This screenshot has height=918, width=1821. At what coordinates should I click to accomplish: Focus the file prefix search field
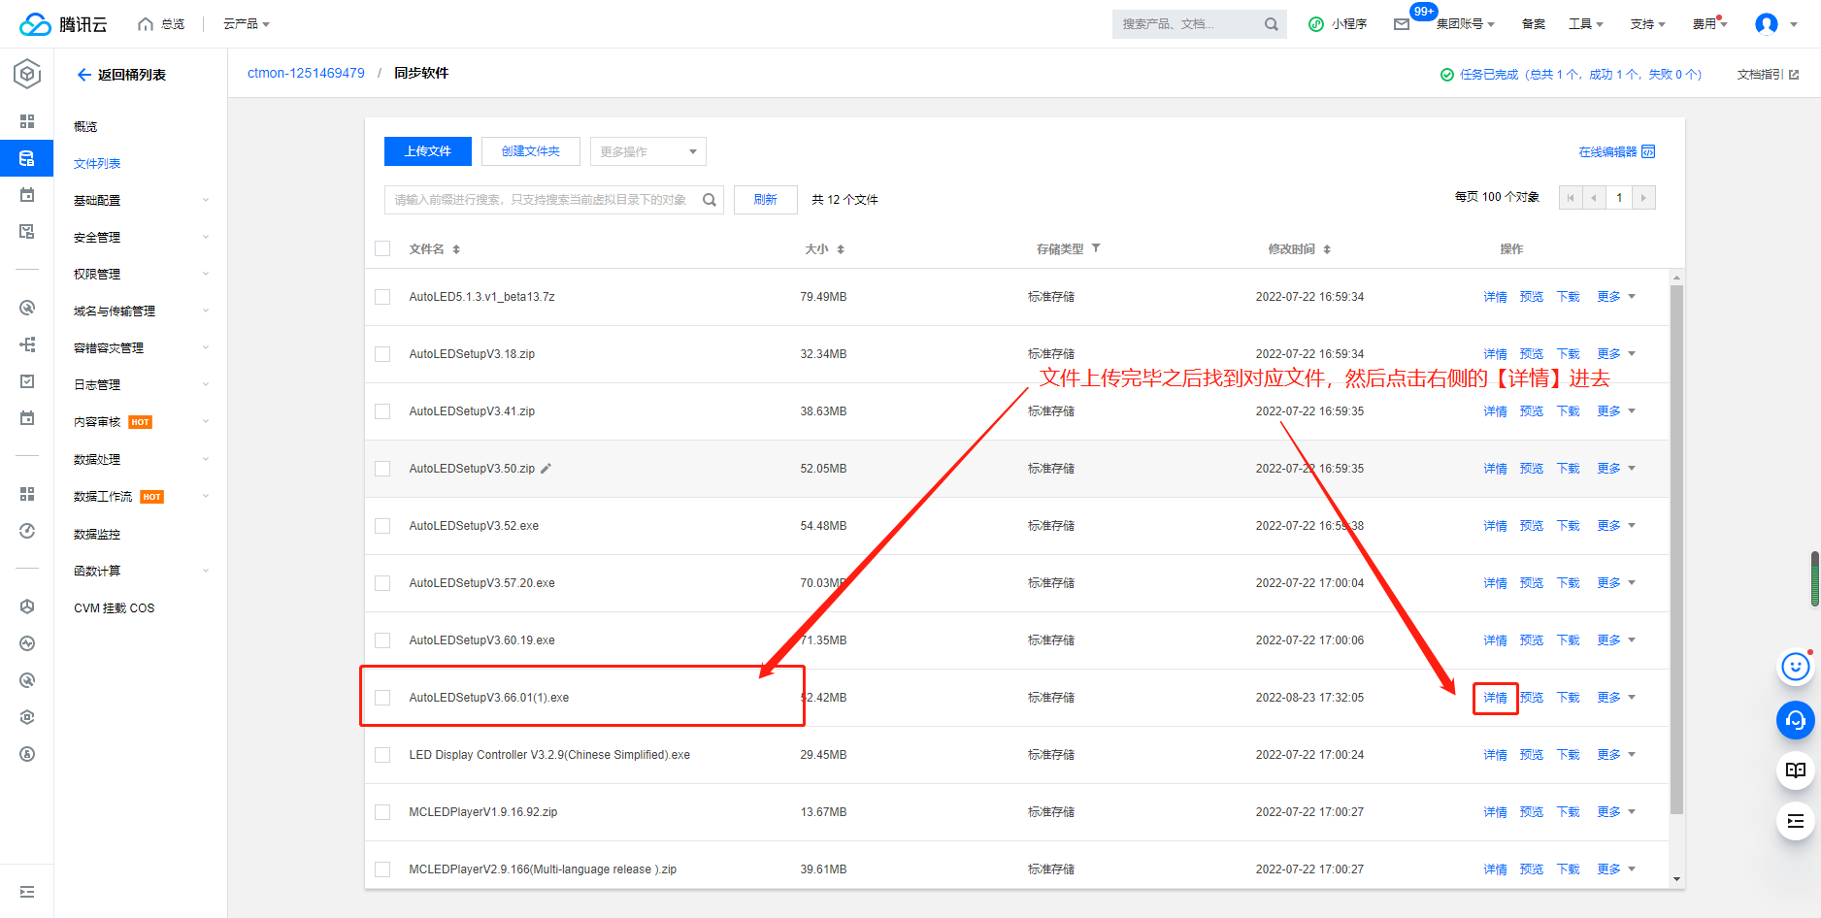(x=554, y=200)
